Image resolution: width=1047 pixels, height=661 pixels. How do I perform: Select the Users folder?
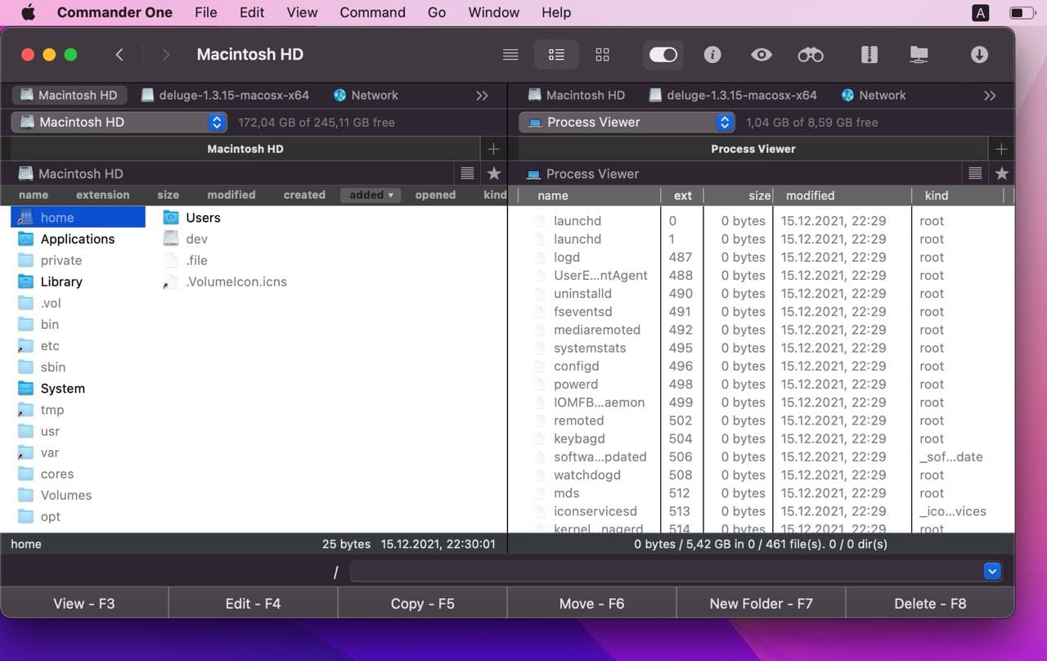coord(203,218)
